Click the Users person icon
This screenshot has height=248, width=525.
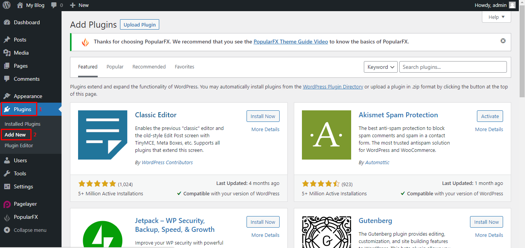point(7,160)
